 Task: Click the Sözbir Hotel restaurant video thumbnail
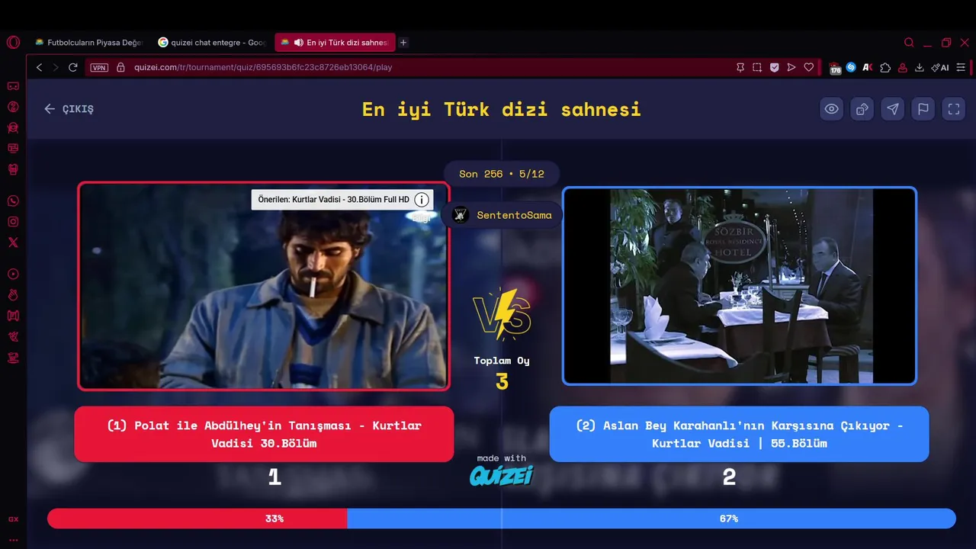click(x=740, y=286)
